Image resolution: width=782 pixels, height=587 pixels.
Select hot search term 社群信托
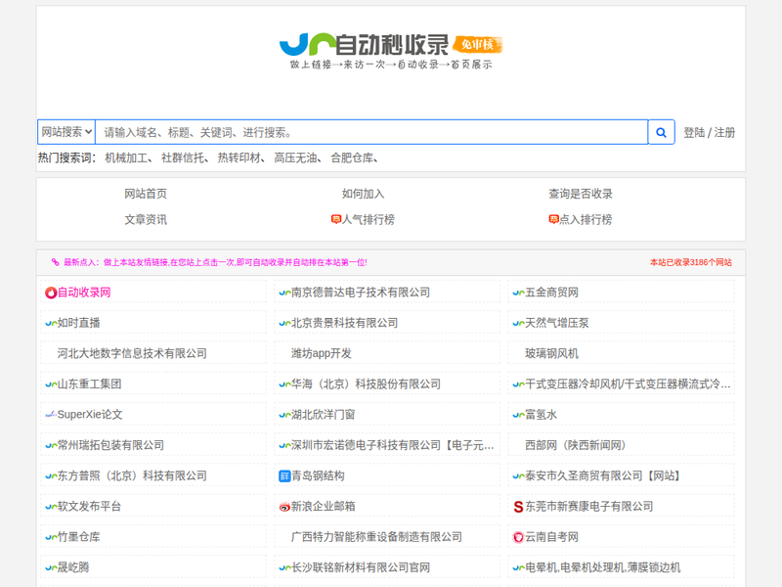coord(183,158)
